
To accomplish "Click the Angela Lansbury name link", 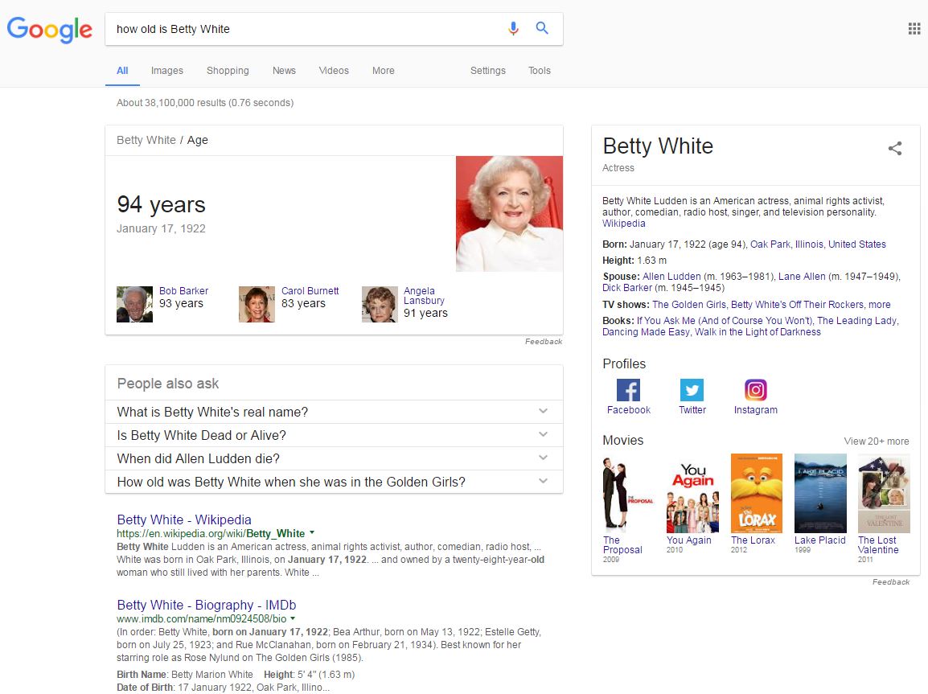I will (424, 296).
